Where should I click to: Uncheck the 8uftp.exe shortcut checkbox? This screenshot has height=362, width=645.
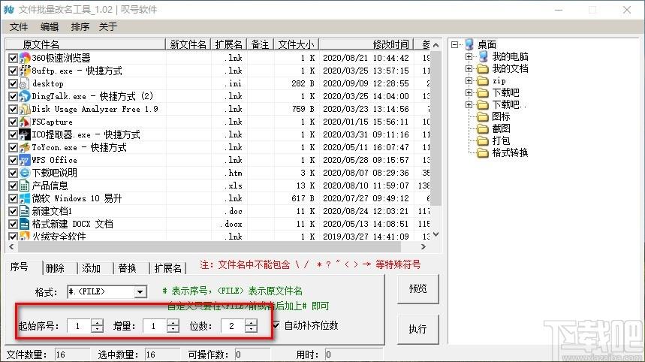[13, 71]
